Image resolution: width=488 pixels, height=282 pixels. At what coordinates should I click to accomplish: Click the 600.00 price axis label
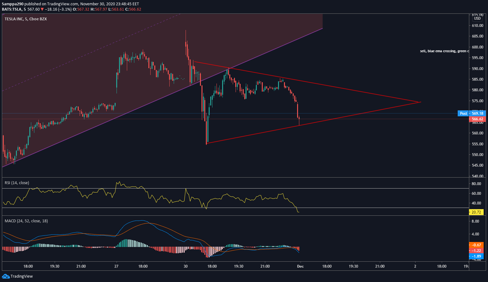[477, 47]
